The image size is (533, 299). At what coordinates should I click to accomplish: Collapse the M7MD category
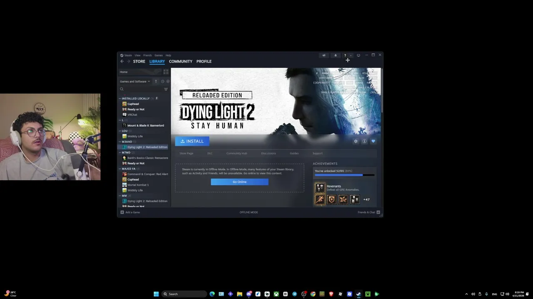tap(120, 152)
